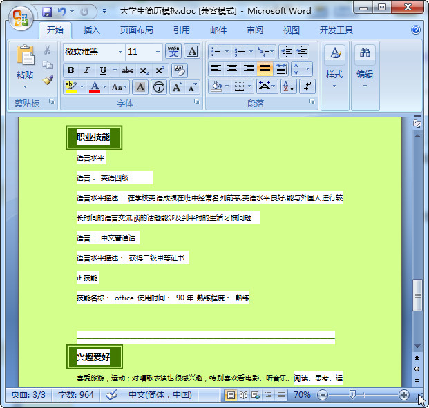Decrease indent icon
429x408 pixels.
[287, 51]
